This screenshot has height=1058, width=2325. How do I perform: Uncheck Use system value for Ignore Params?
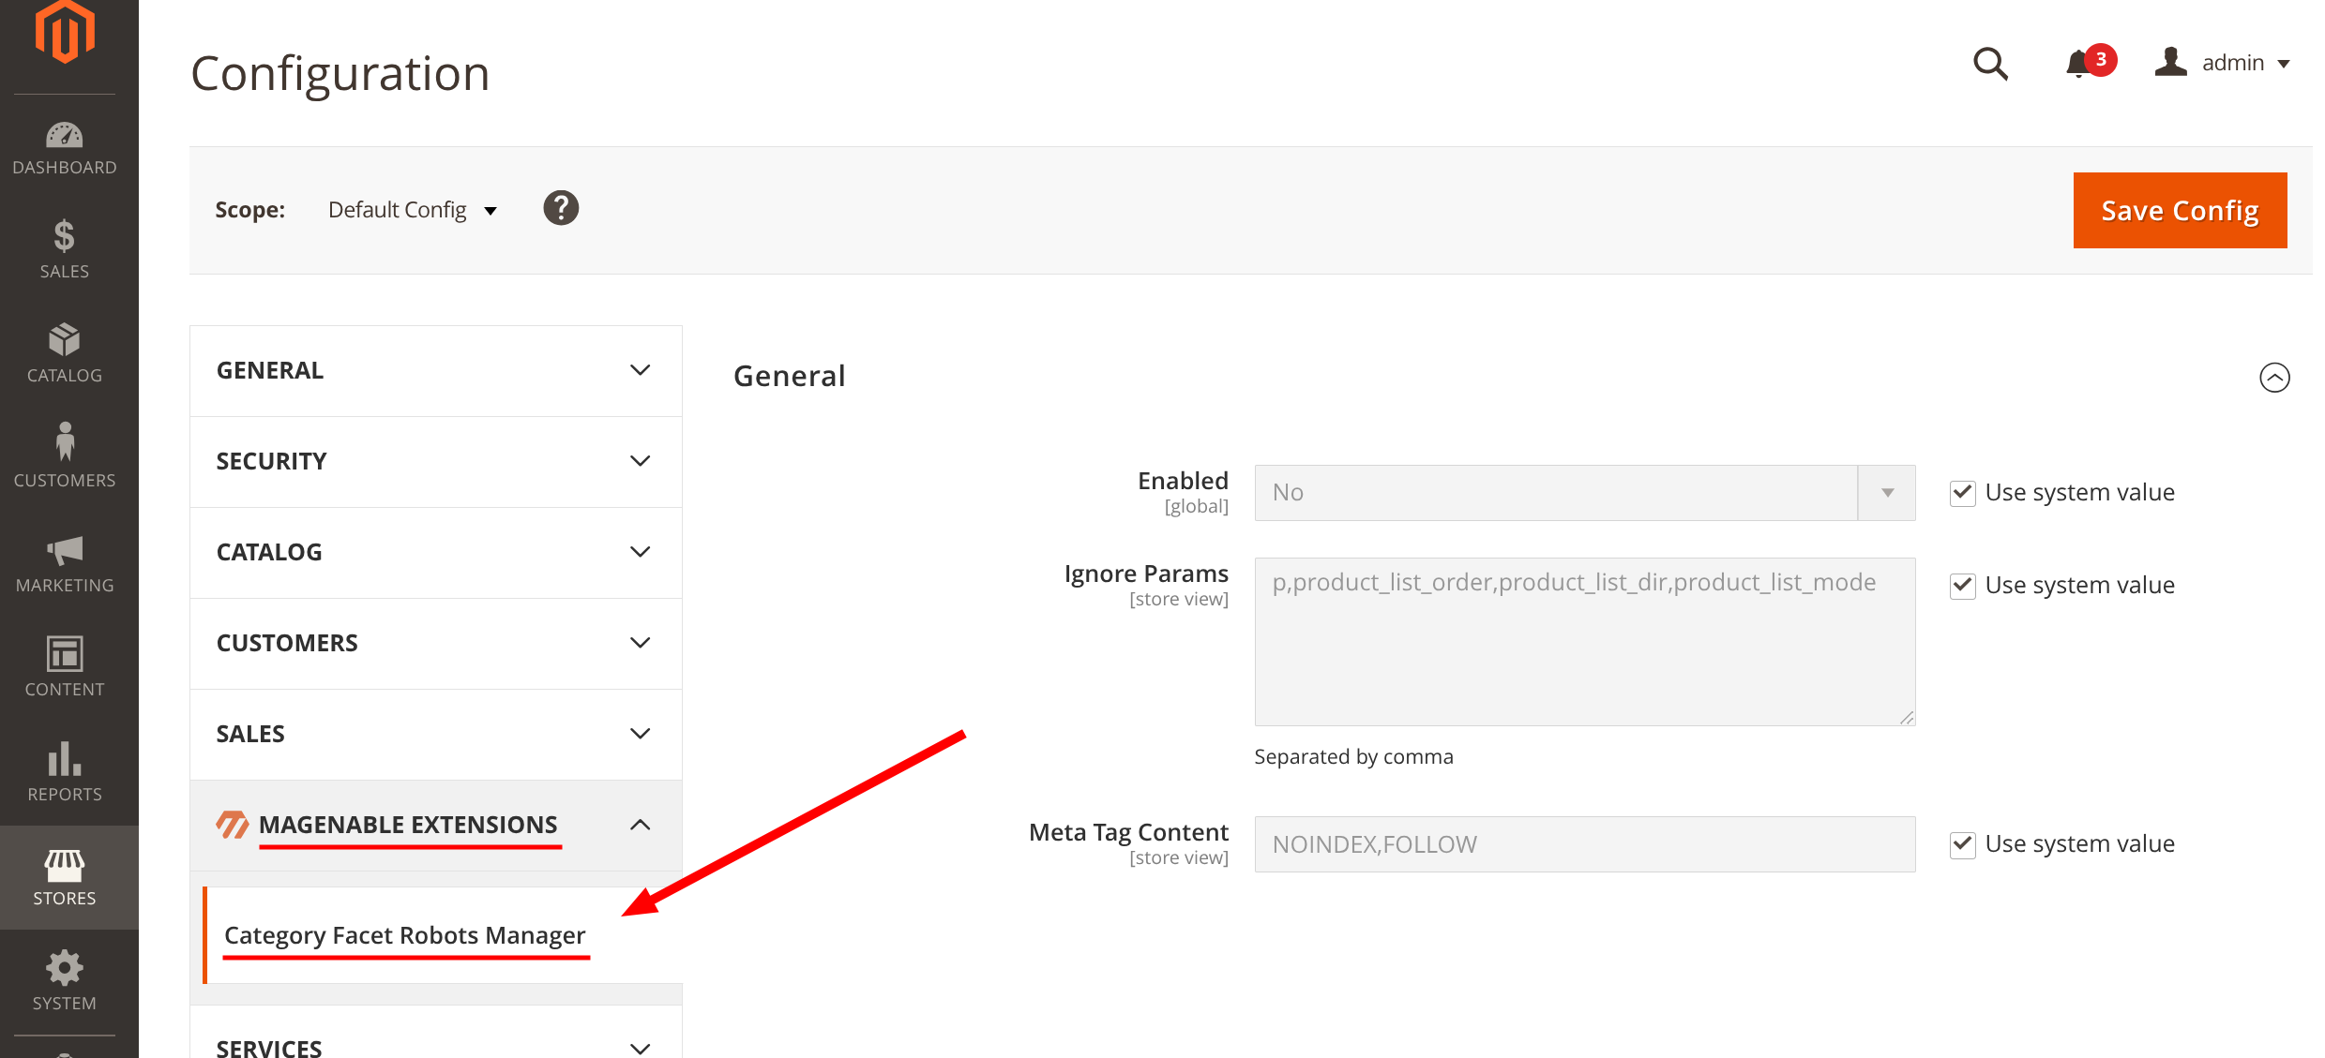(x=1962, y=586)
